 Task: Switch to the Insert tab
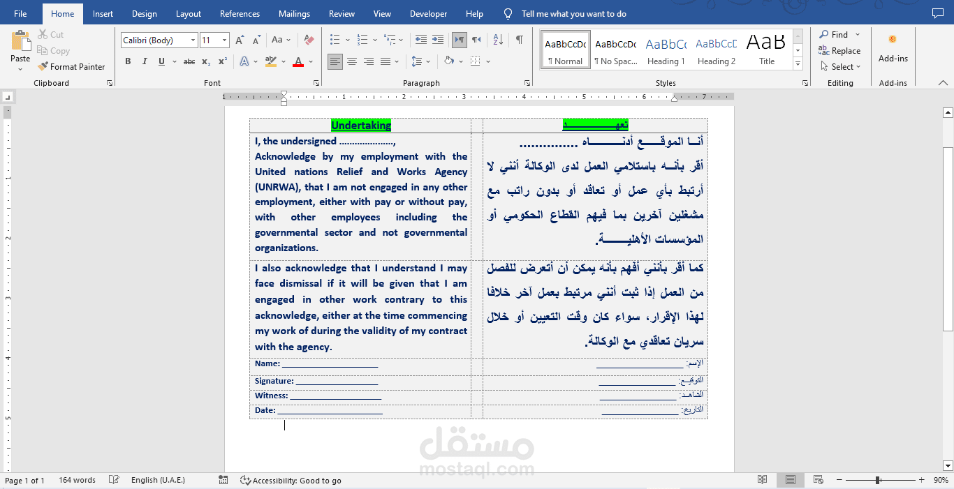coord(103,14)
